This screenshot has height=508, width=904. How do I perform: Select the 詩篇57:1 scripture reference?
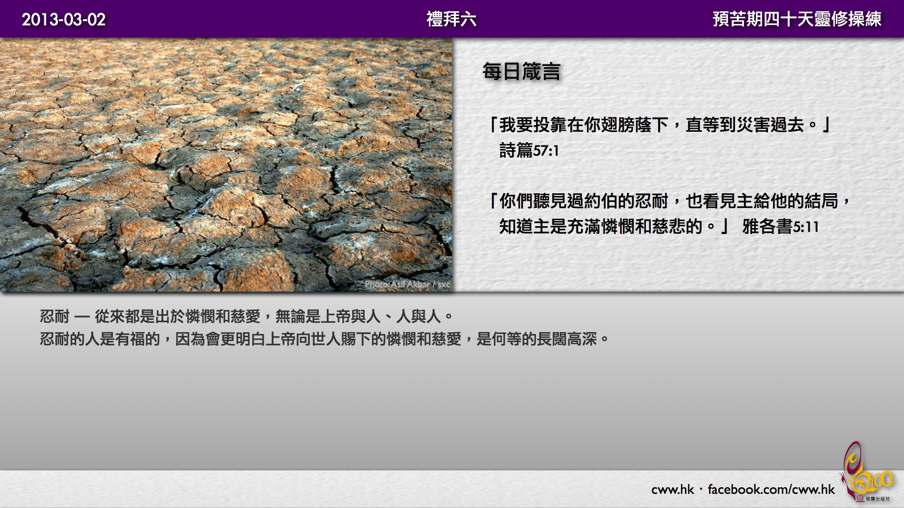click(529, 151)
